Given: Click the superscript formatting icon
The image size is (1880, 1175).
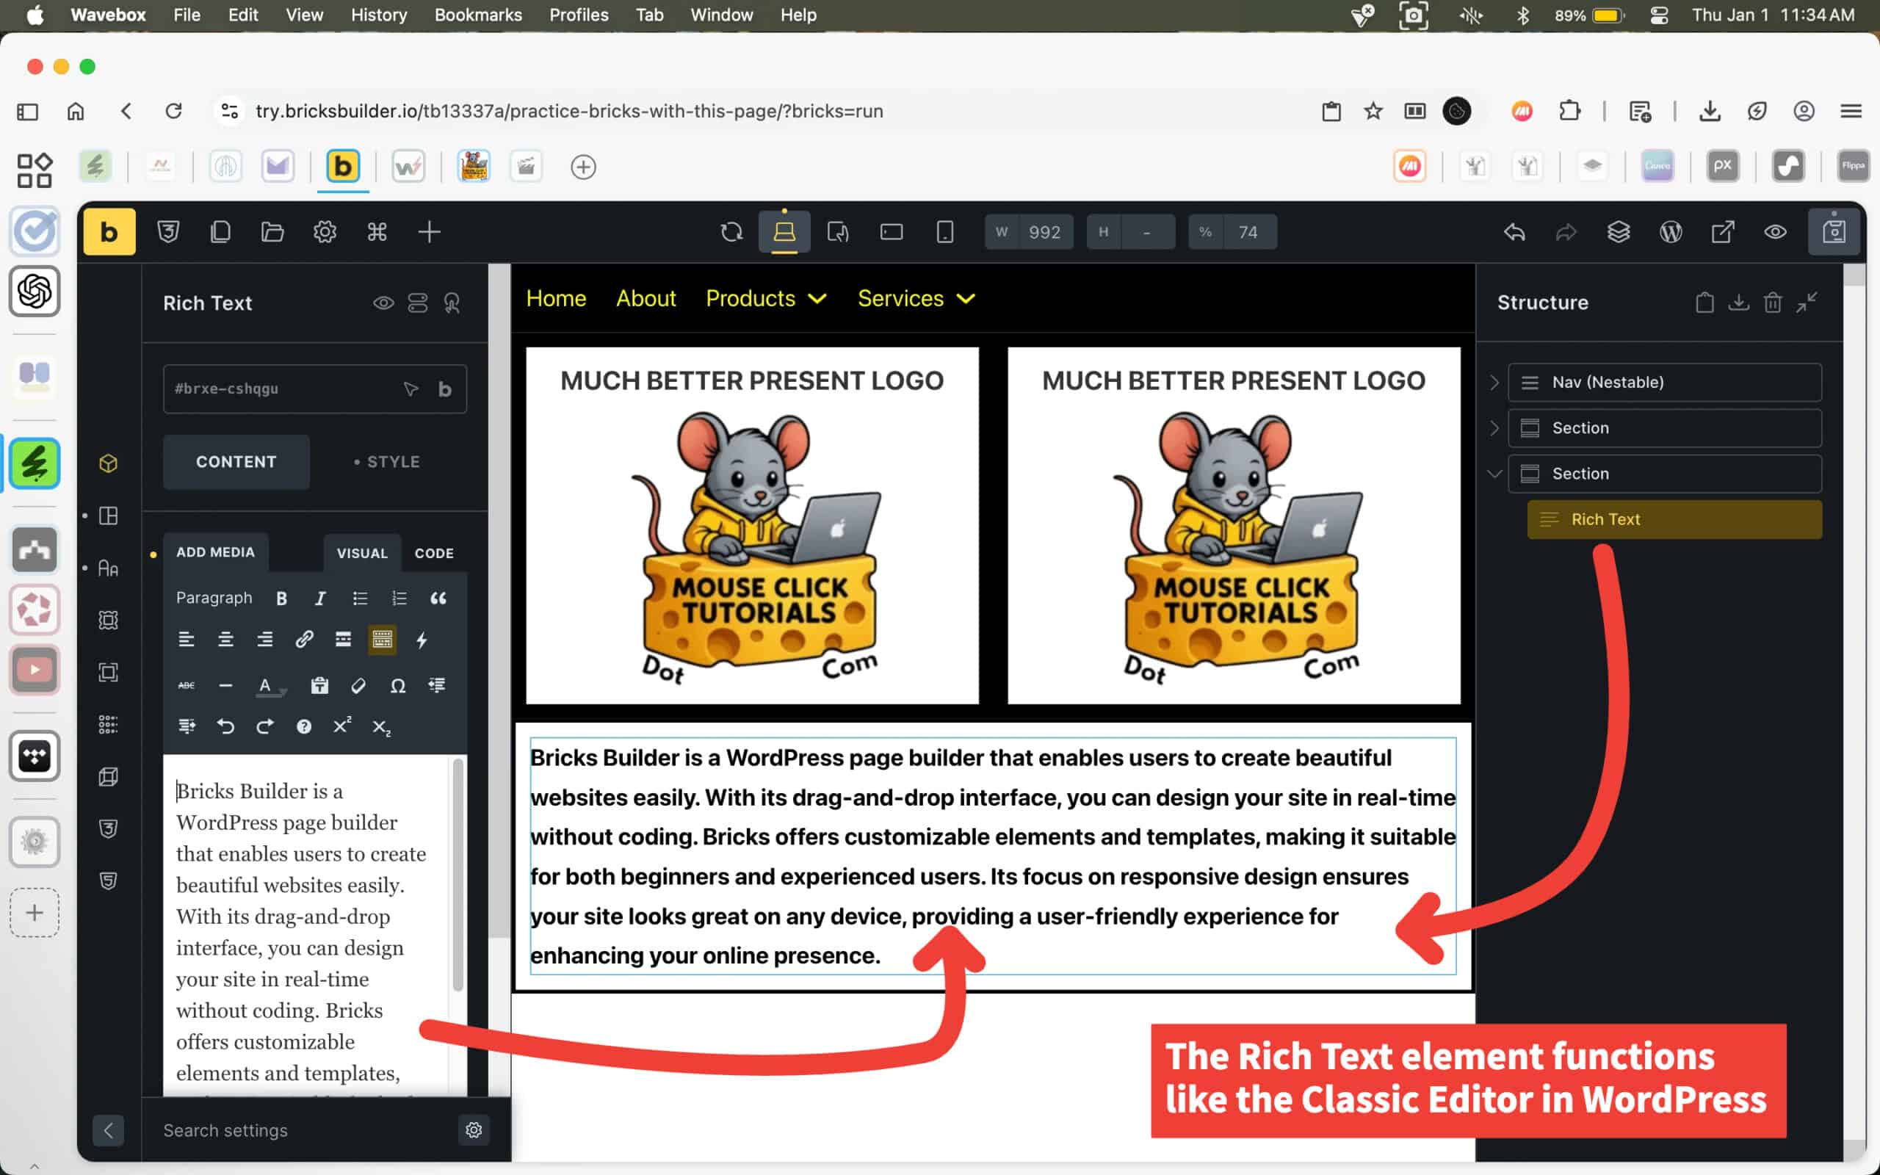Looking at the screenshot, I should 341,726.
